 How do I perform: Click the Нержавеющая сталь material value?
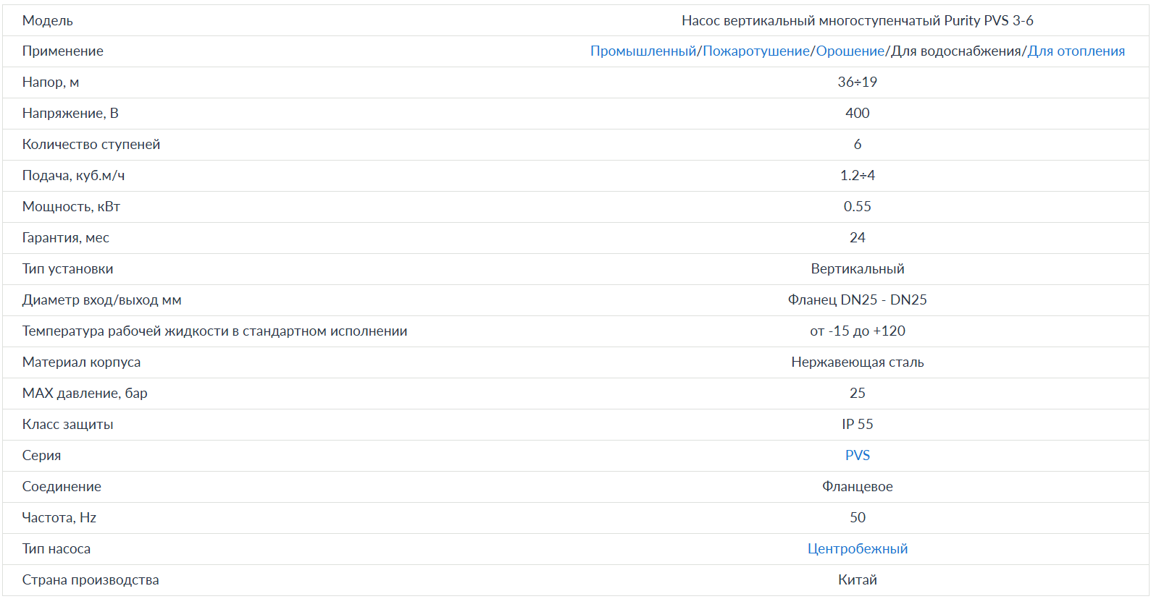click(857, 362)
